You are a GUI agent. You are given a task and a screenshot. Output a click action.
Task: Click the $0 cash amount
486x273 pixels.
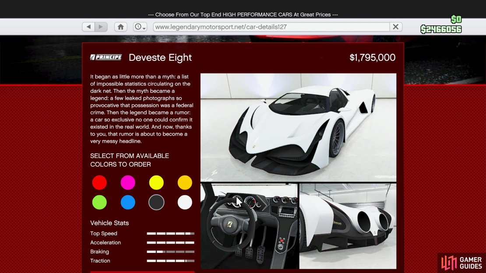(456, 20)
